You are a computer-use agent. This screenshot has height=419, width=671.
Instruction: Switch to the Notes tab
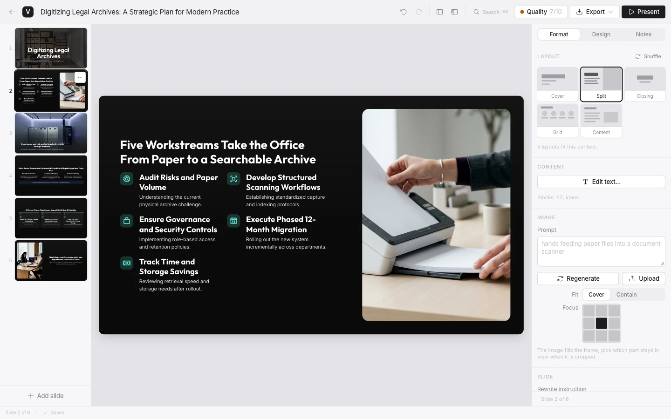[x=644, y=34]
